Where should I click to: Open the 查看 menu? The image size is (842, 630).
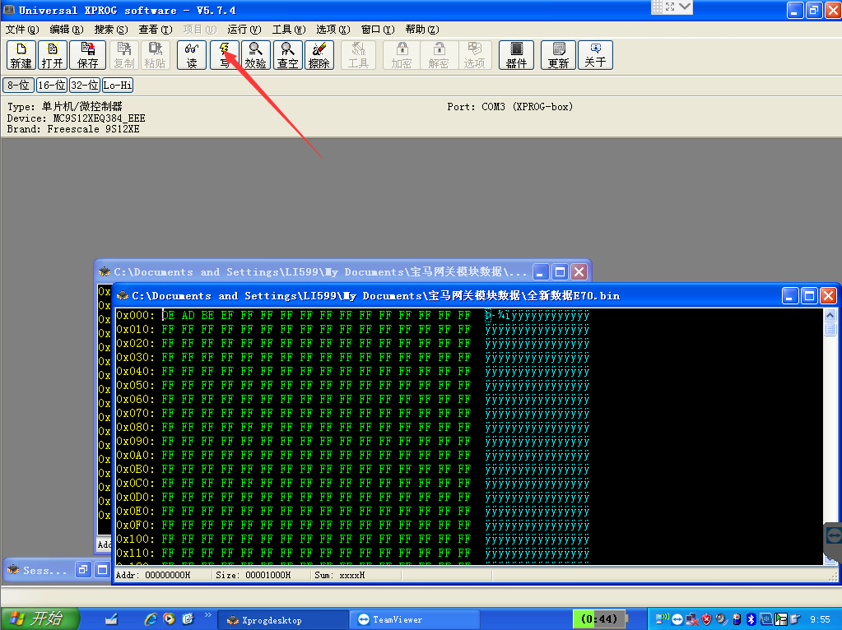(x=156, y=30)
